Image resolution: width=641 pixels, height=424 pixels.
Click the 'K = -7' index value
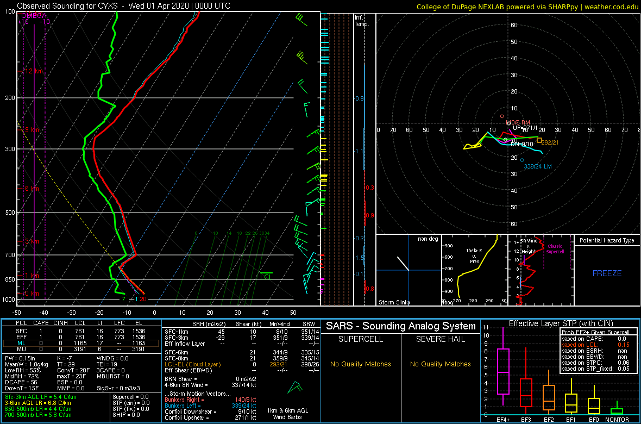point(64,359)
